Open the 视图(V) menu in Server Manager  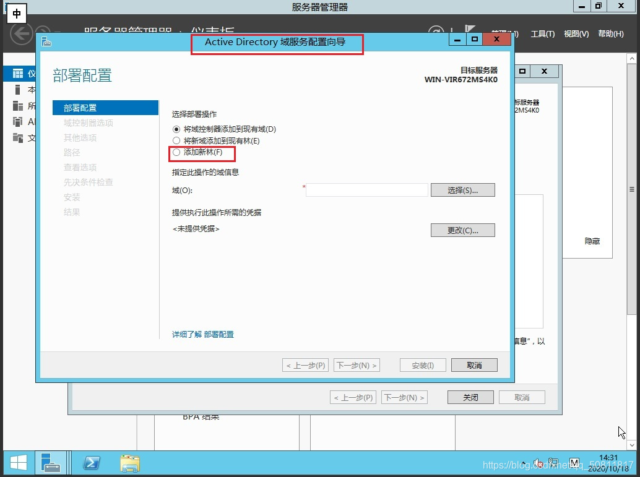coord(576,34)
